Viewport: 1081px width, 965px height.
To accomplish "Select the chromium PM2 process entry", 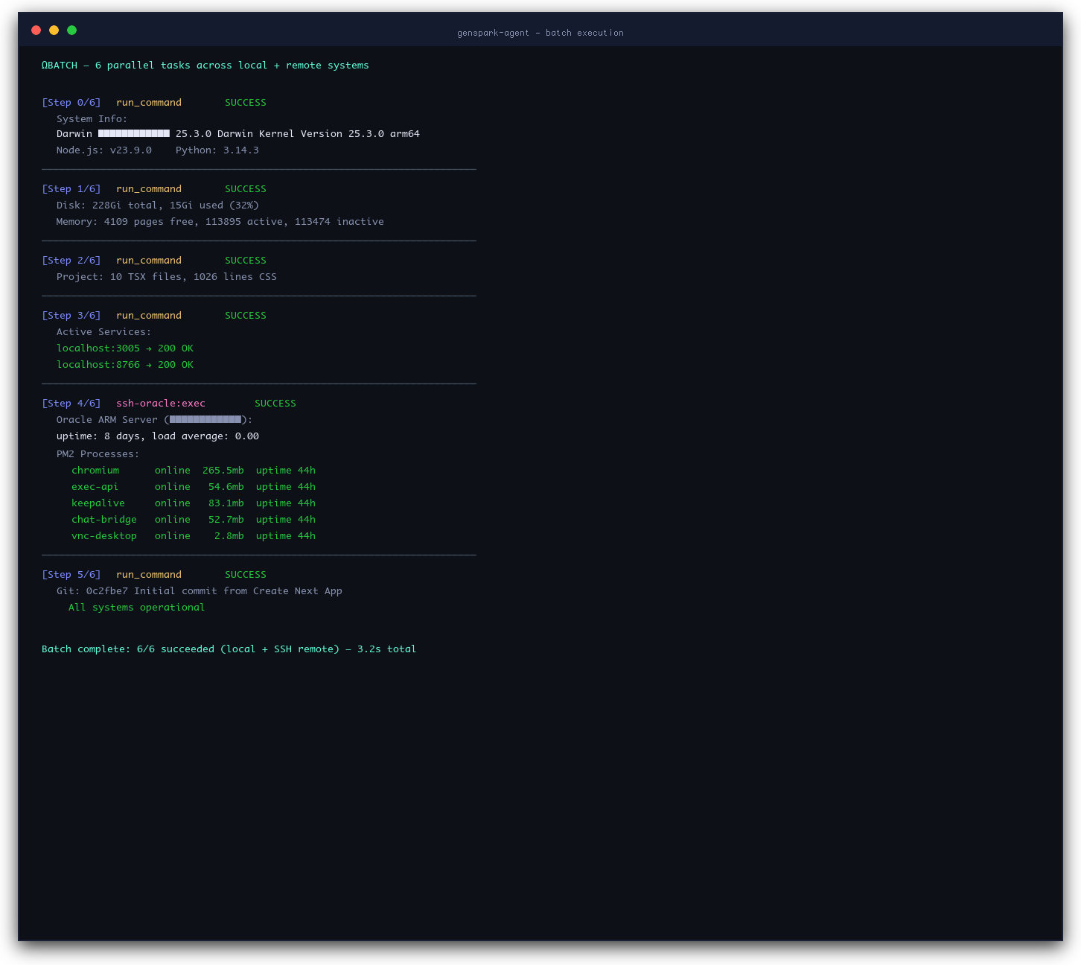I will pos(95,470).
